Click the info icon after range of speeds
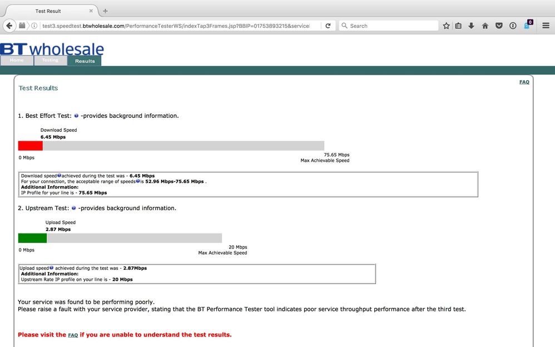Image resolution: width=555 pixels, height=347 pixels. click(138, 181)
